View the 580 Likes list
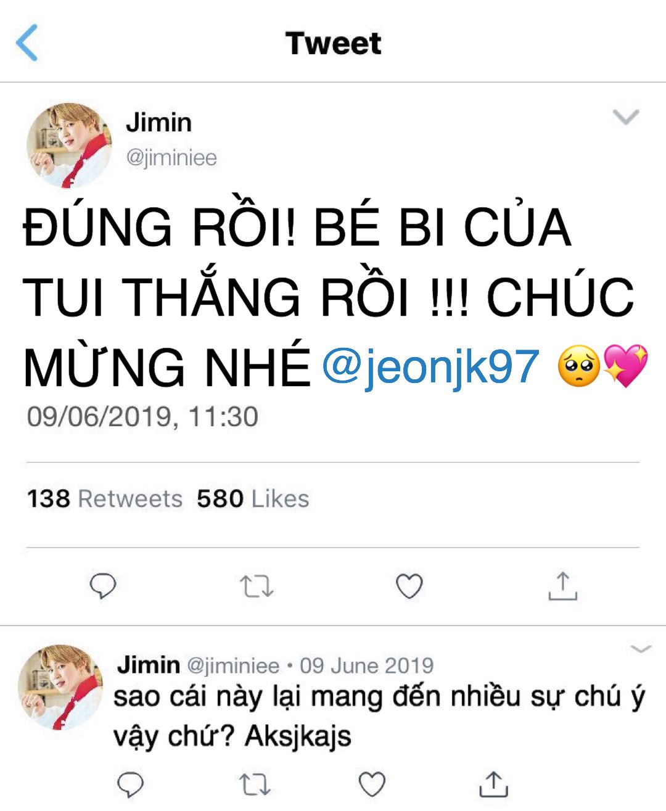The image size is (666, 811). click(x=253, y=498)
